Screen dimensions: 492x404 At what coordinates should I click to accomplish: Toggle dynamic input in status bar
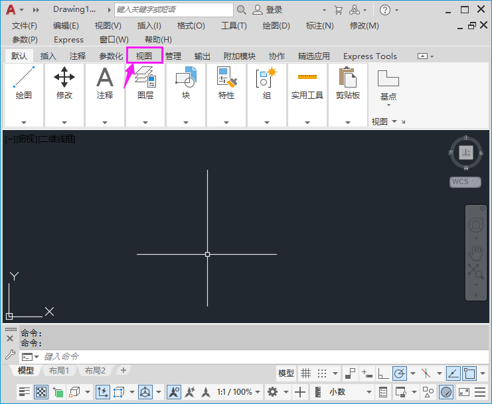367,373
